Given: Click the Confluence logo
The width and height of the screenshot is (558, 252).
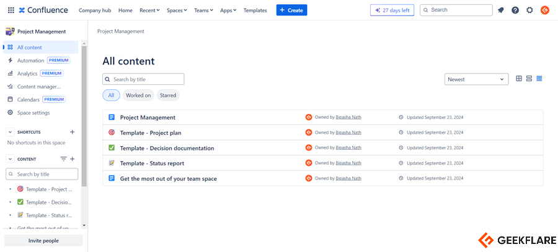Looking at the screenshot, I should point(43,11).
